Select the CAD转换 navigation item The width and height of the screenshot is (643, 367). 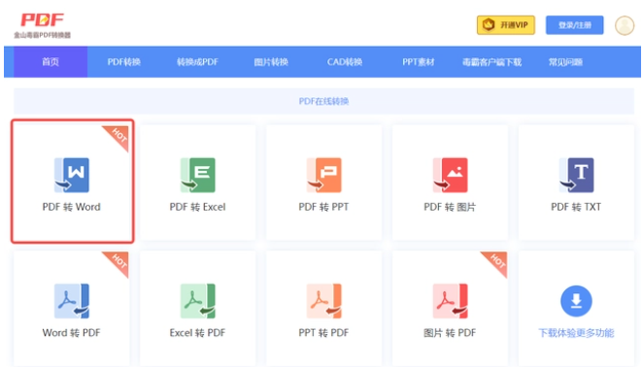(x=345, y=62)
